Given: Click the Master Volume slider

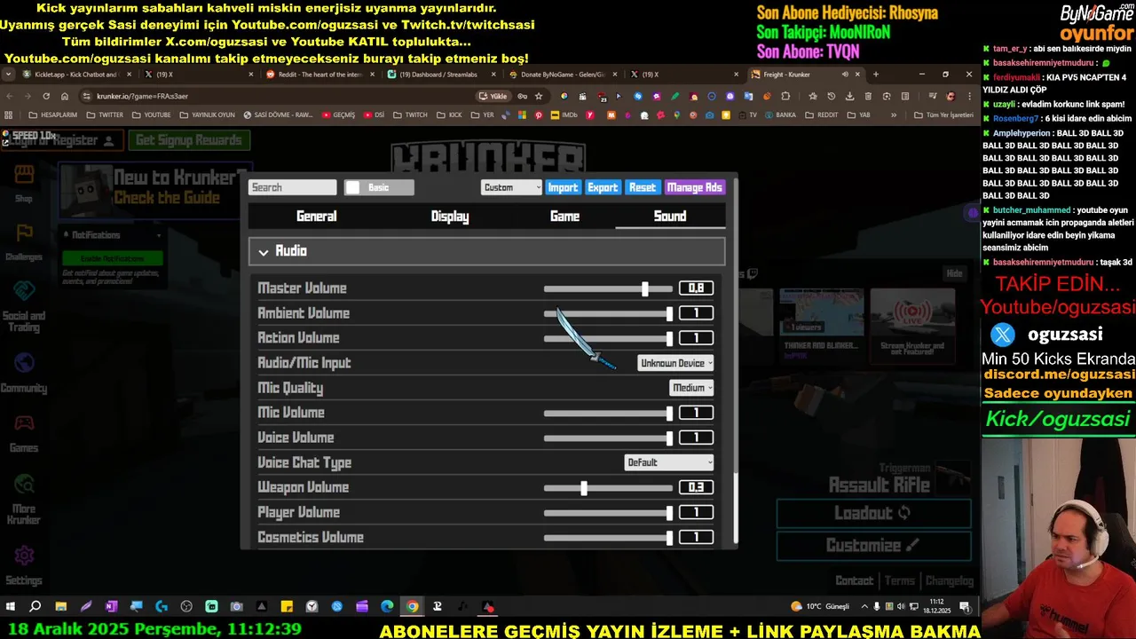Looking at the screenshot, I should tap(609, 288).
